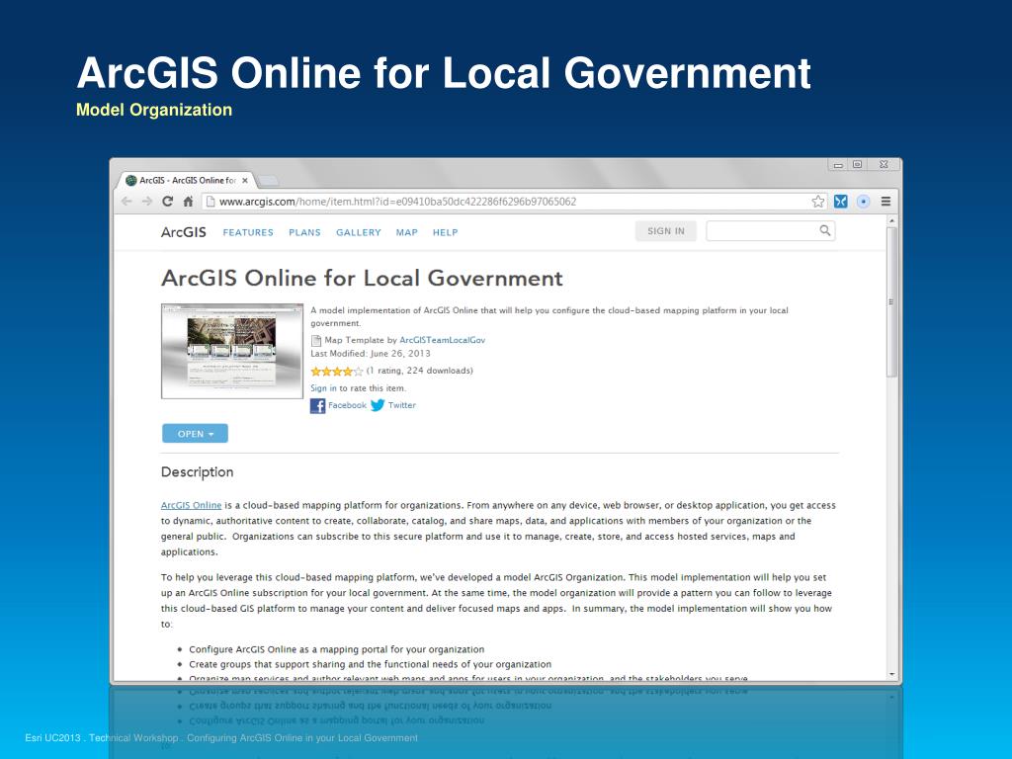The image size is (1012, 759).
Task: Click the search magnifier icon
Action: pyautogui.click(x=825, y=230)
